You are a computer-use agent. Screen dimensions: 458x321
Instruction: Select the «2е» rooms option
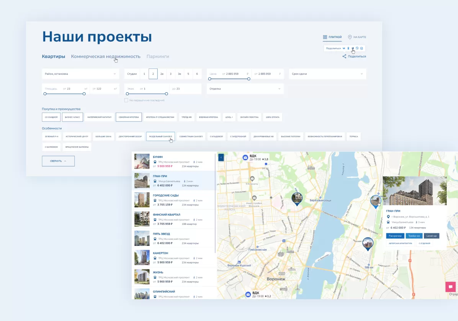click(x=162, y=74)
